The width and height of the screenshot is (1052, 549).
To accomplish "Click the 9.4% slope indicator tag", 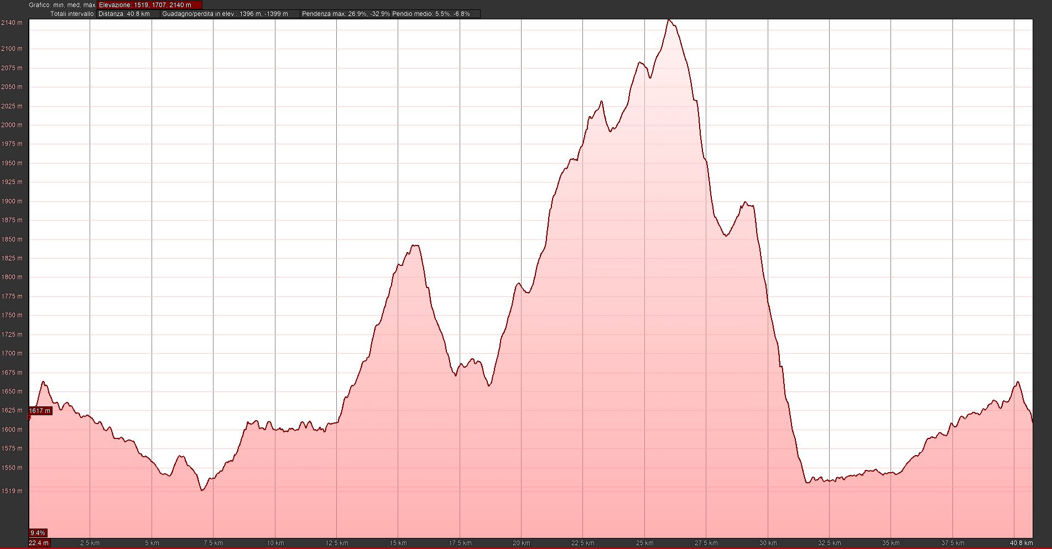I will pyautogui.click(x=38, y=533).
